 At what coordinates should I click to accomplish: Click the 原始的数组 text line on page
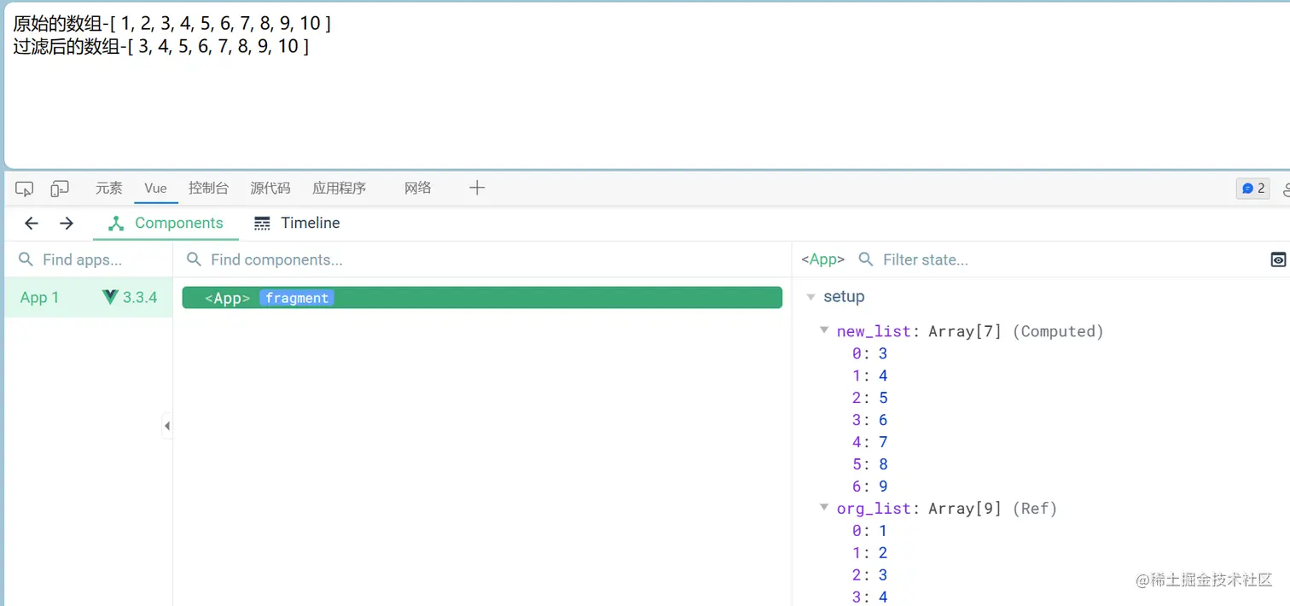coord(171,24)
